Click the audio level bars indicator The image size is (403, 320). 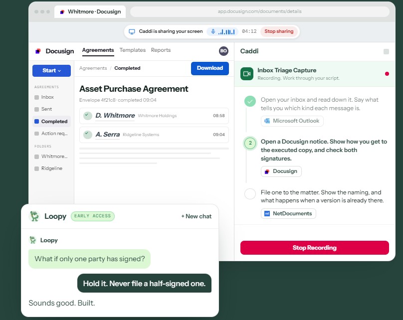[226, 31]
